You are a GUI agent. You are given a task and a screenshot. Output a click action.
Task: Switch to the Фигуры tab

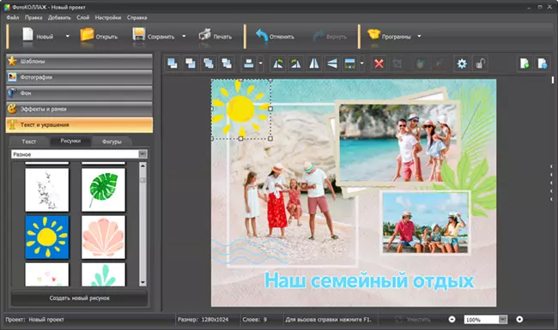click(112, 141)
